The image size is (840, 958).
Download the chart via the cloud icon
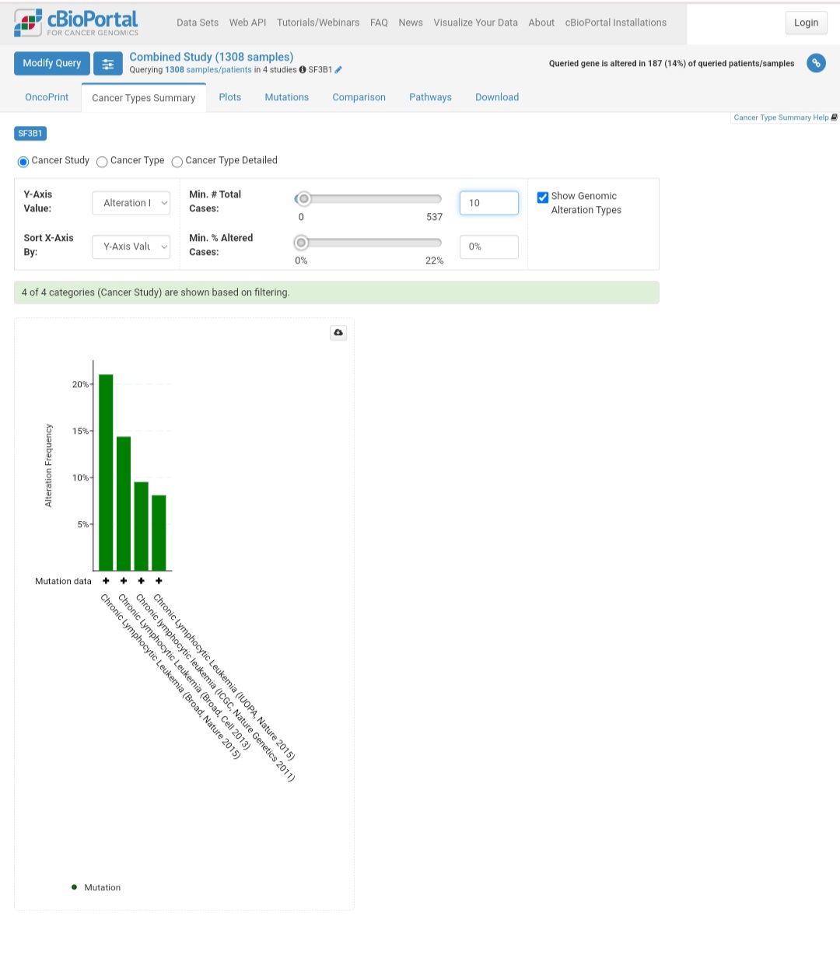[338, 332]
